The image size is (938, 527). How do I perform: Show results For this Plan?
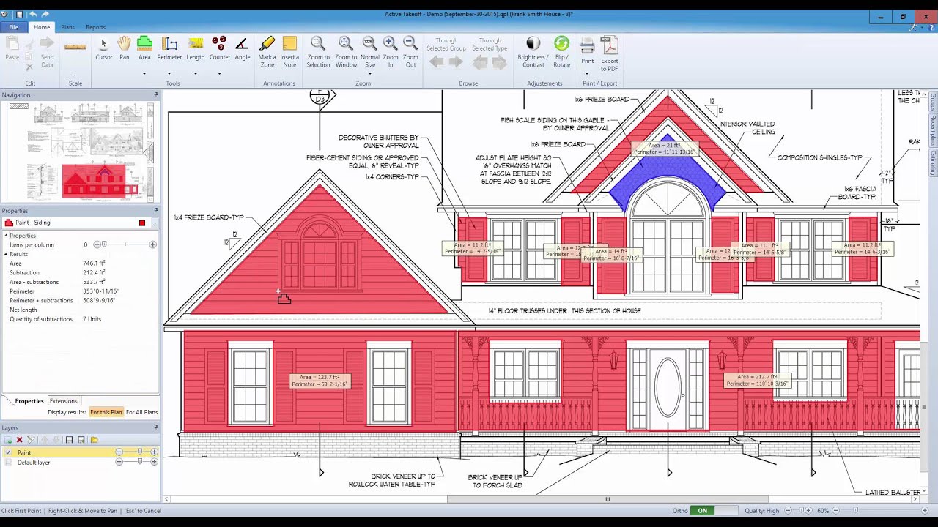point(106,412)
